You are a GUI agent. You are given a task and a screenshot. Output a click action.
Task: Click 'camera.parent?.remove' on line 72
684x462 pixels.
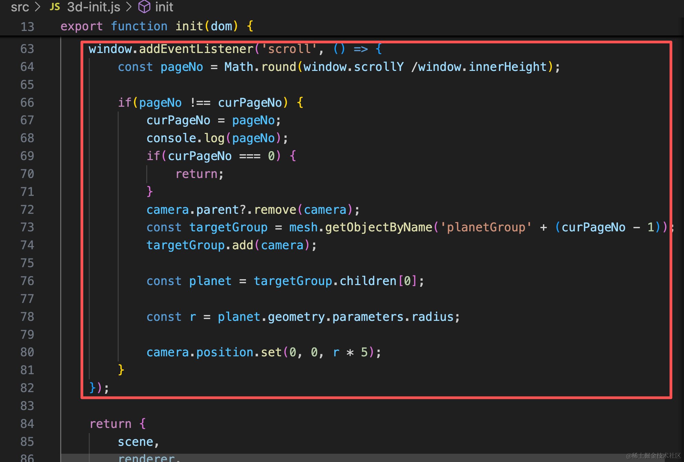[221, 210]
